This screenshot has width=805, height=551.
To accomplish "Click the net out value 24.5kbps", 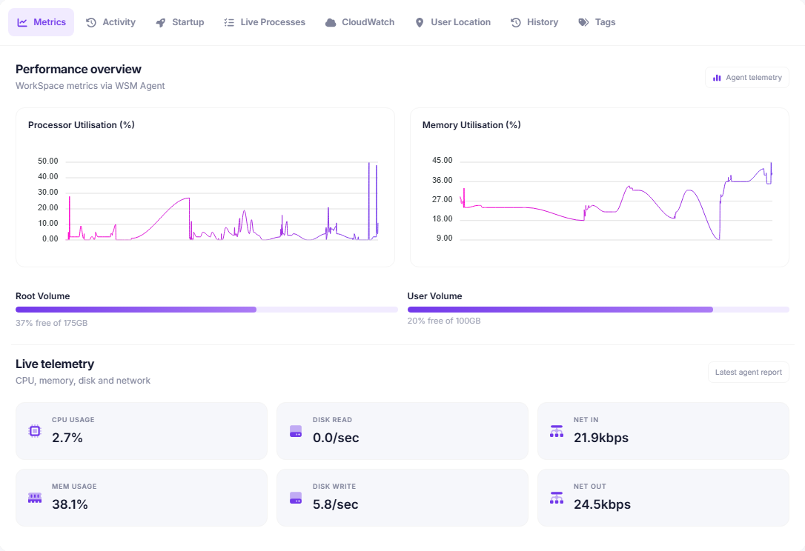I will point(602,504).
